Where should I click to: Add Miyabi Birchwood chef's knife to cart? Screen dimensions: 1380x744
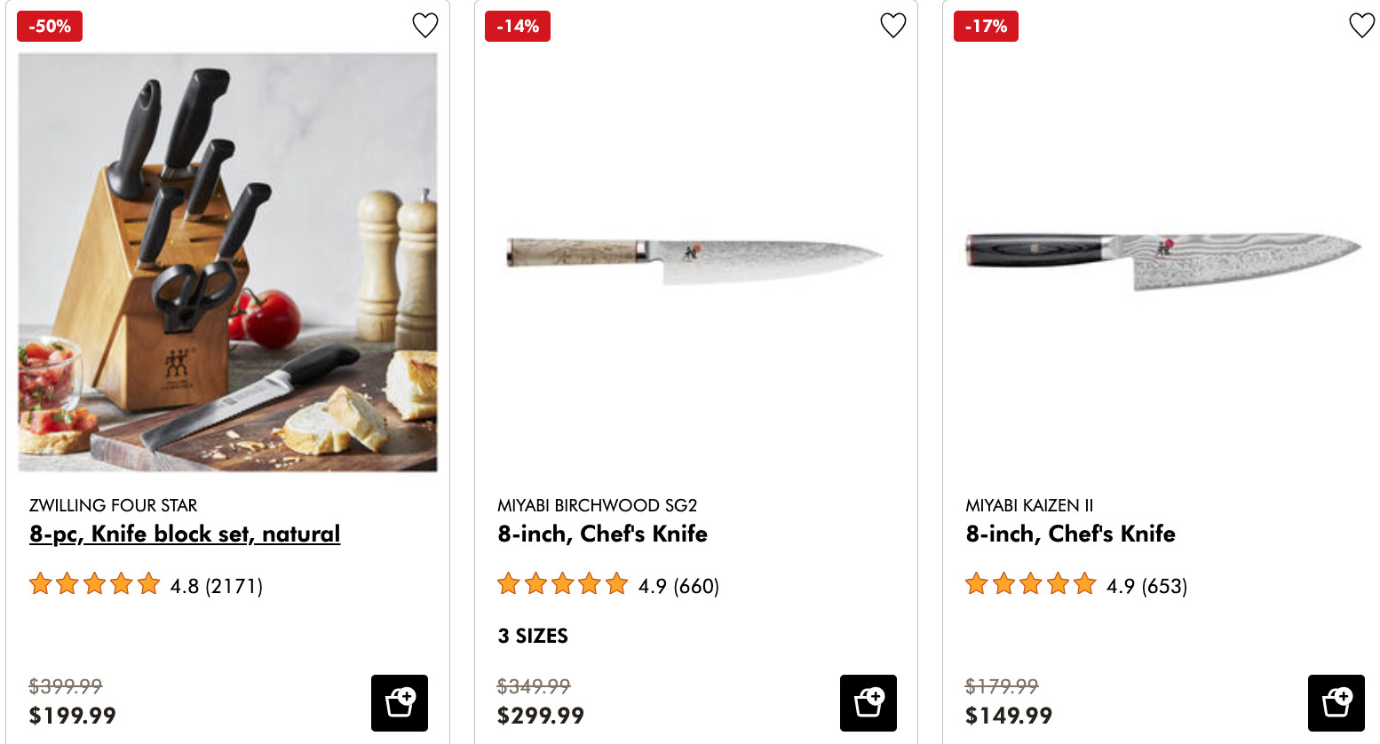coord(868,703)
